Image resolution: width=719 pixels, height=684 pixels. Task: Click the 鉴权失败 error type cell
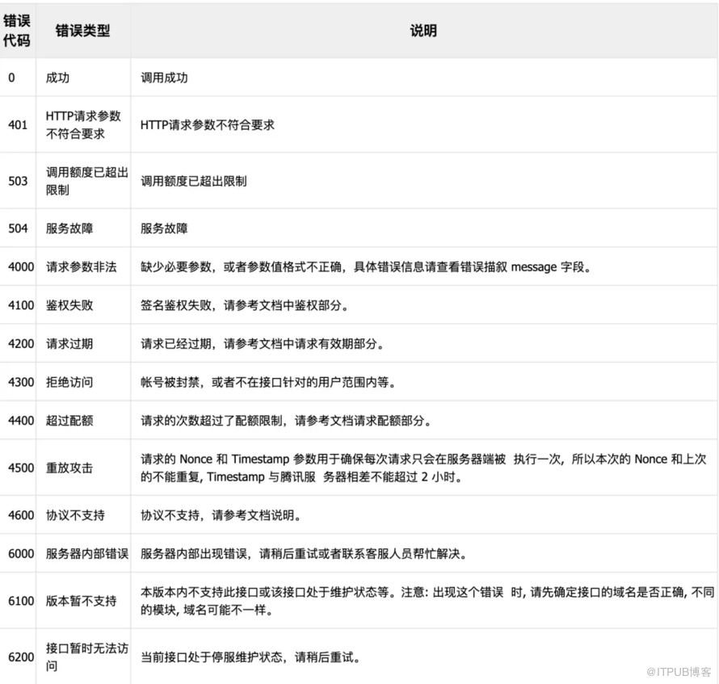69,306
